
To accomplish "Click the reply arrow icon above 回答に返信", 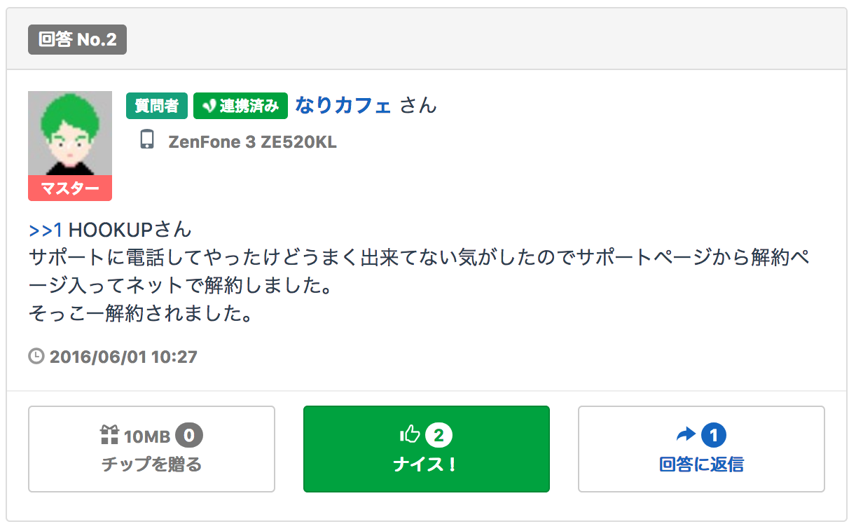I will click(x=686, y=436).
